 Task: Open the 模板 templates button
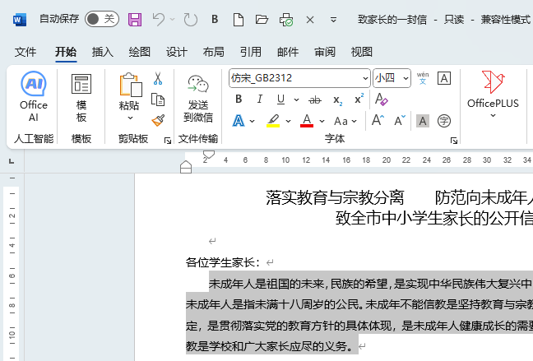(81, 98)
